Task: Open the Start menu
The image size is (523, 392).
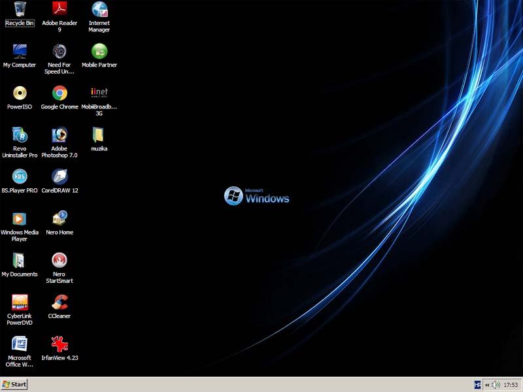Action: point(14,385)
